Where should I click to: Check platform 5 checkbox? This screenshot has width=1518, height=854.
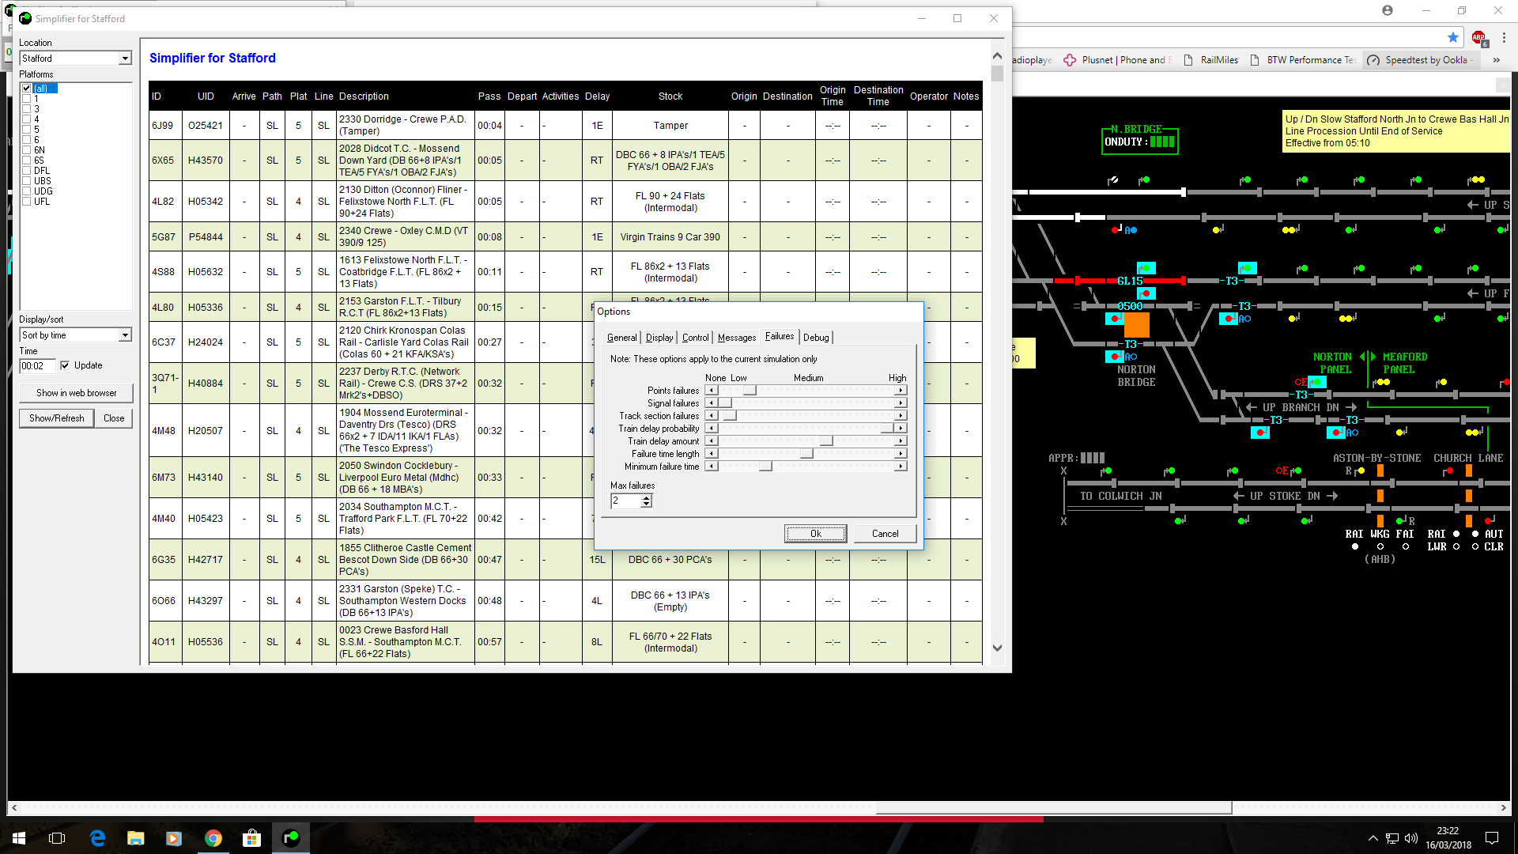27,130
